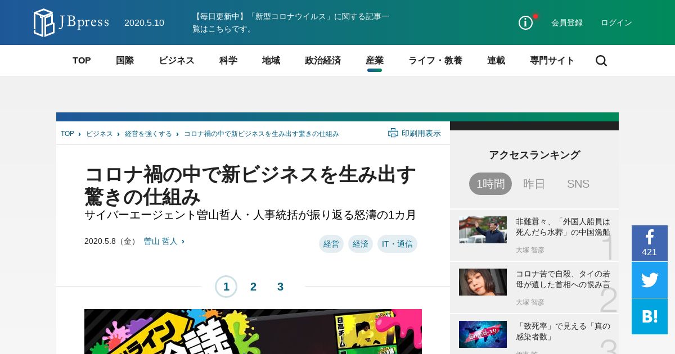This screenshot has height=354, width=675.
Task: Go to article page 3
Action: (x=280, y=287)
